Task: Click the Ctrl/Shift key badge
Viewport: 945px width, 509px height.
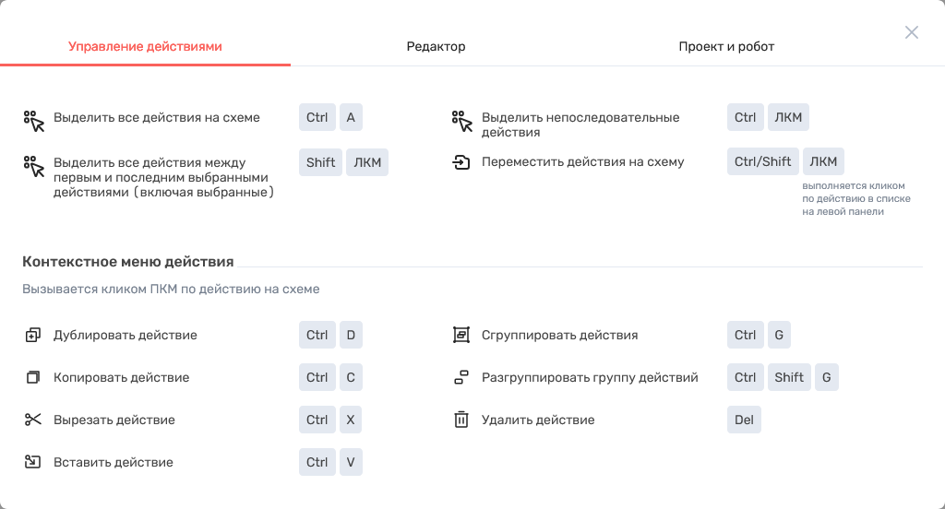Action: (x=762, y=162)
